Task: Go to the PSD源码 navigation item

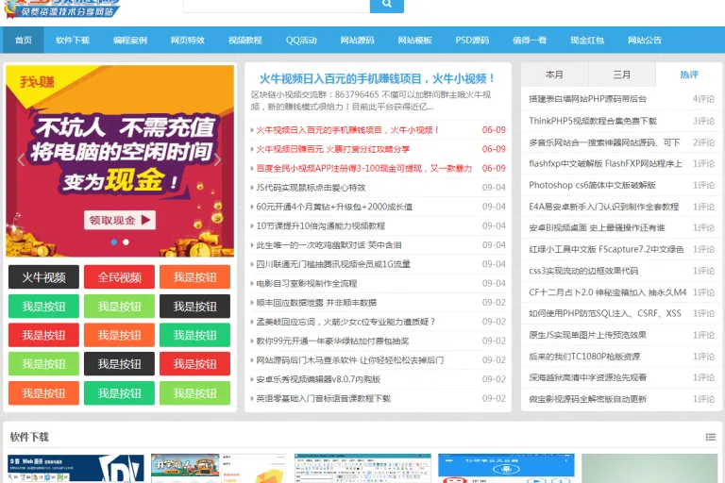Action: (x=472, y=41)
